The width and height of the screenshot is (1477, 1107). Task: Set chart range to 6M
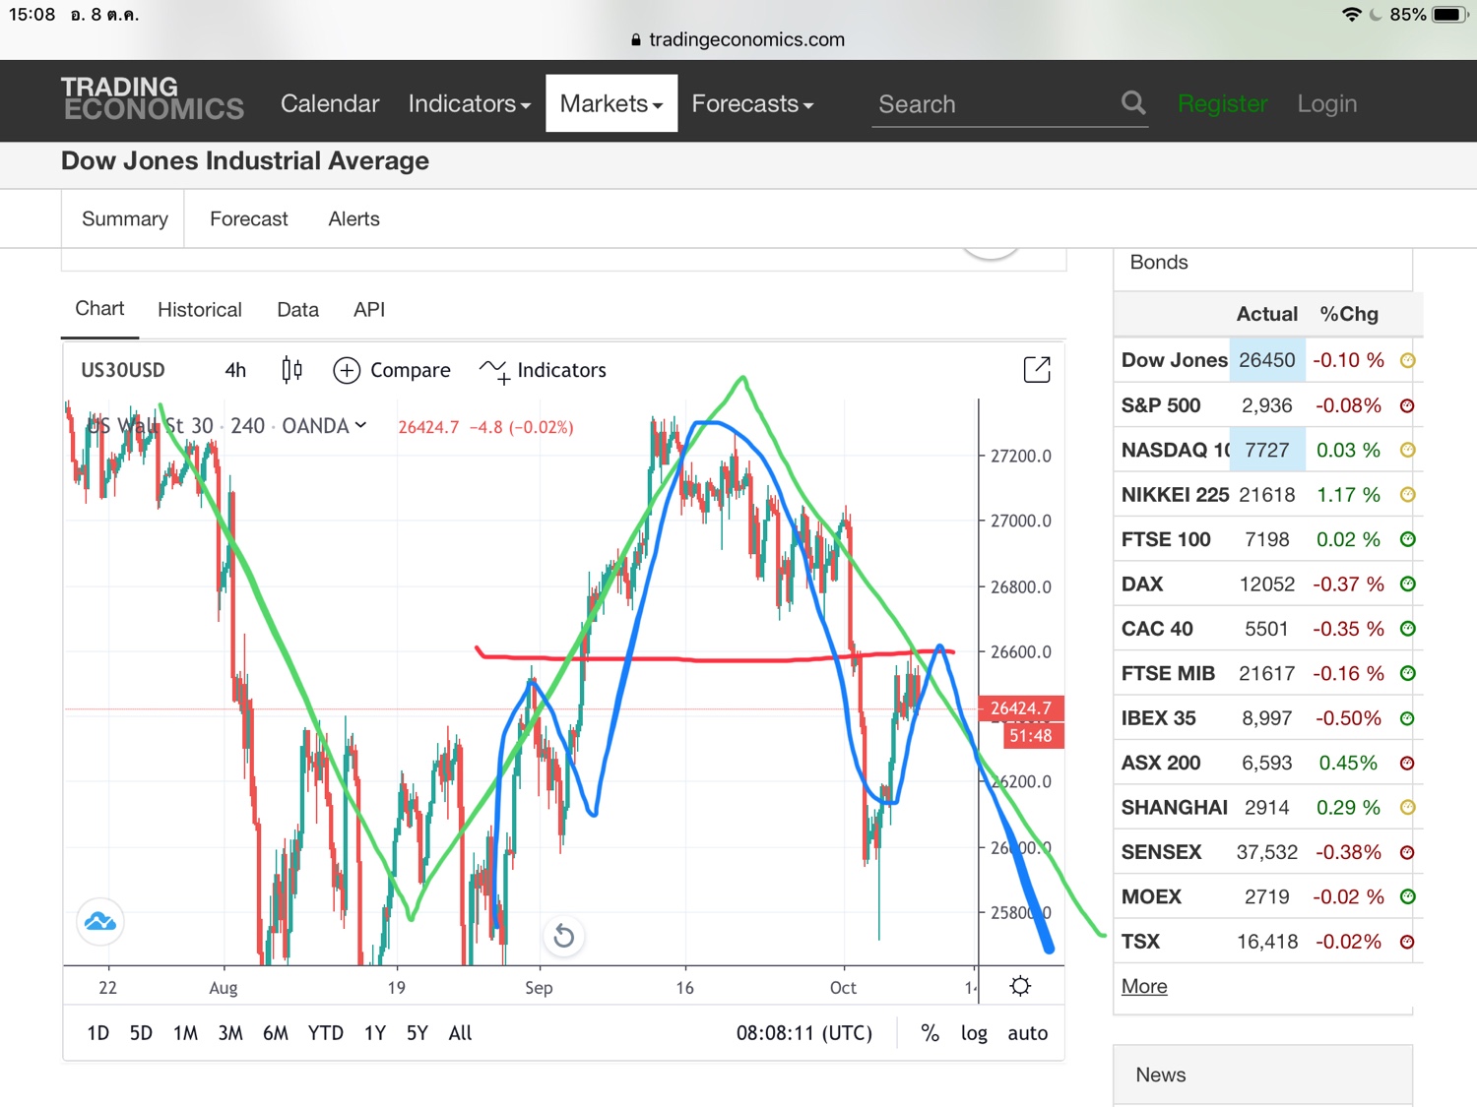[x=276, y=1033]
